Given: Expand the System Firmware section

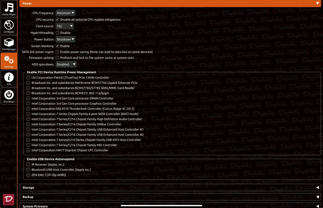Looking at the screenshot, I should pyautogui.click(x=170, y=205).
